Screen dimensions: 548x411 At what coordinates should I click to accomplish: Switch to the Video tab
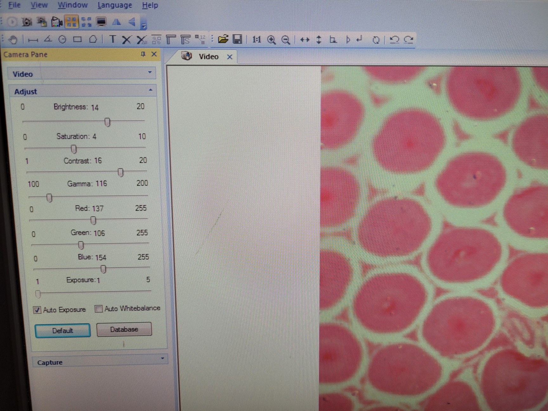(208, 57)
